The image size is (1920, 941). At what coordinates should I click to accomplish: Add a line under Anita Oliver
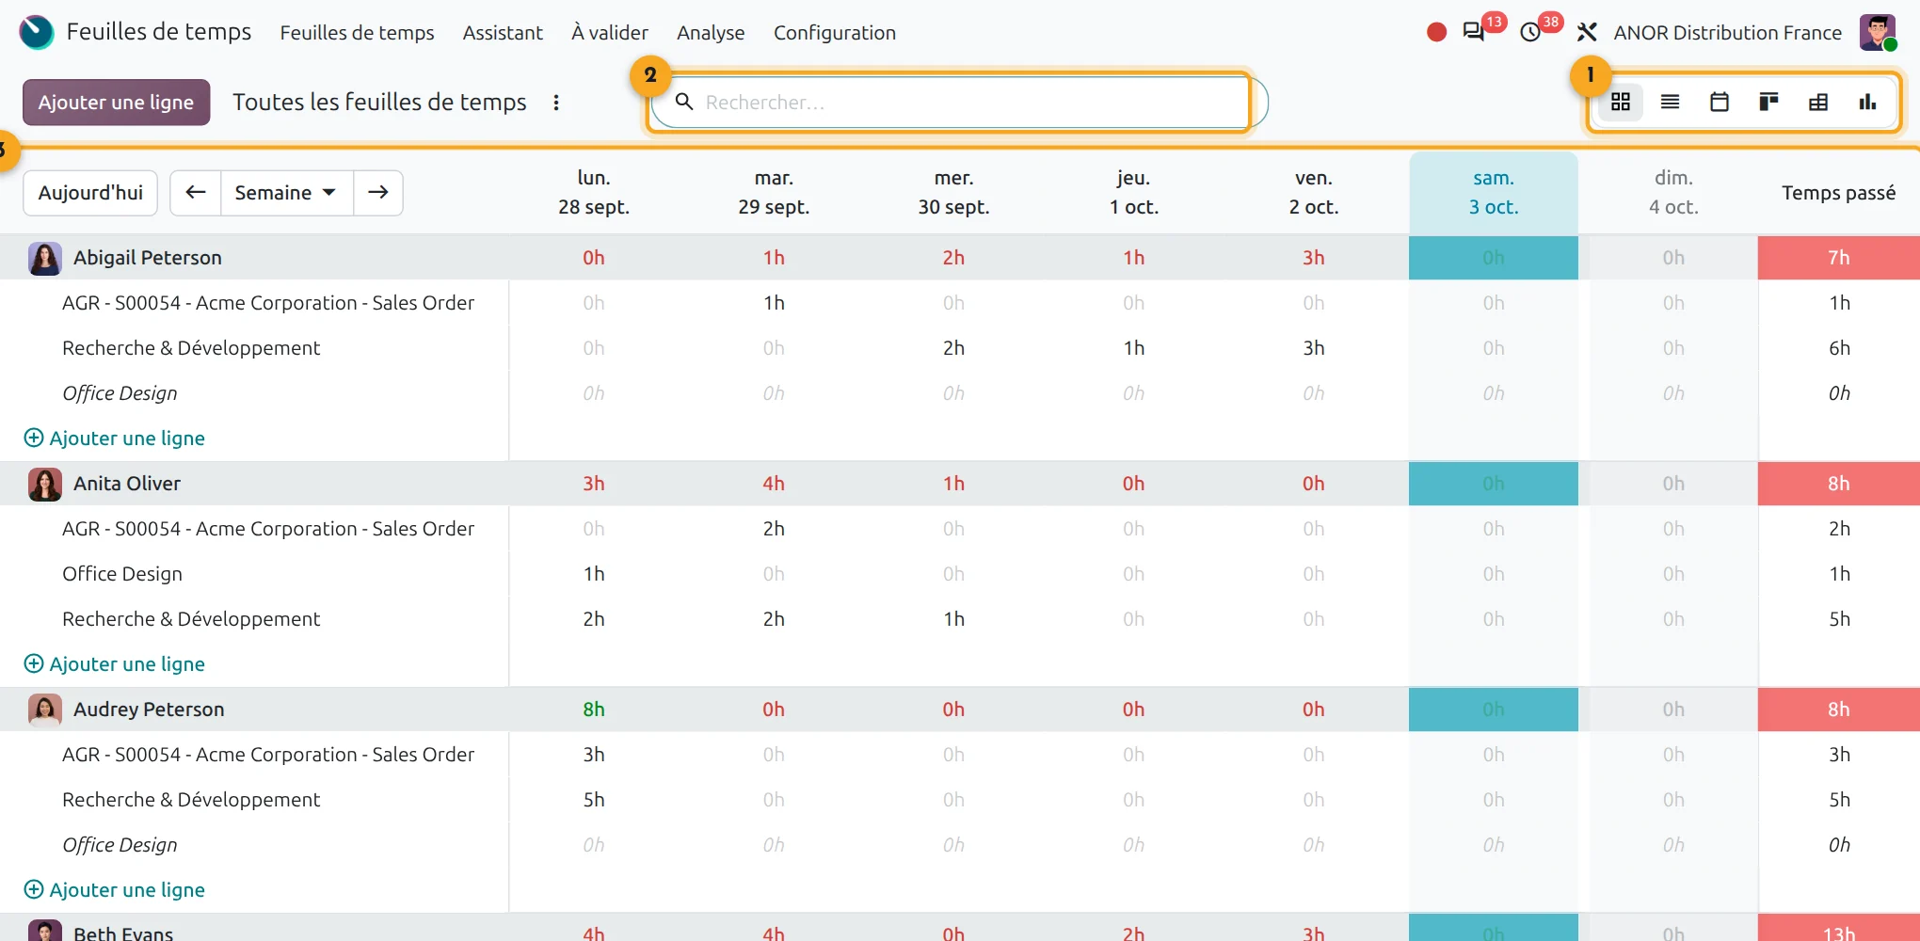tap(114, 664)
